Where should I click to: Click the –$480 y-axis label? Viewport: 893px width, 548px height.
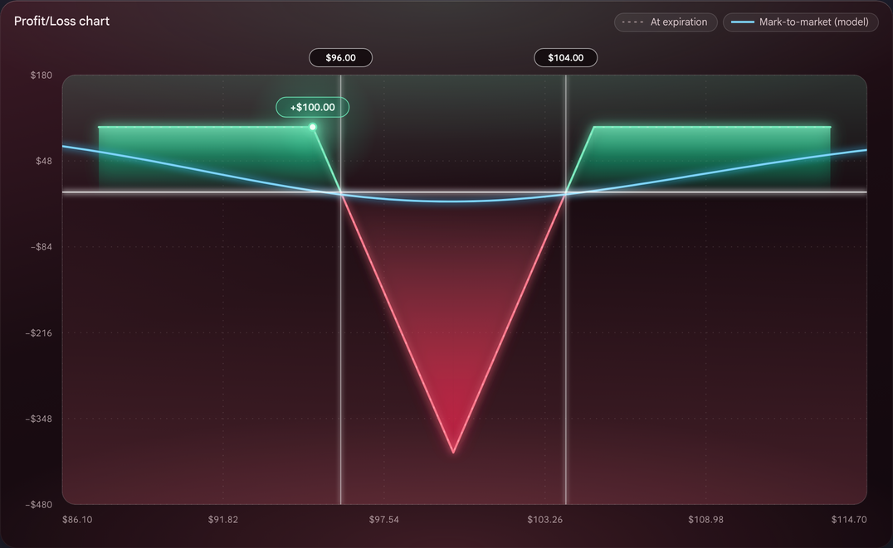pyautogui.click(x=39, y=505)
